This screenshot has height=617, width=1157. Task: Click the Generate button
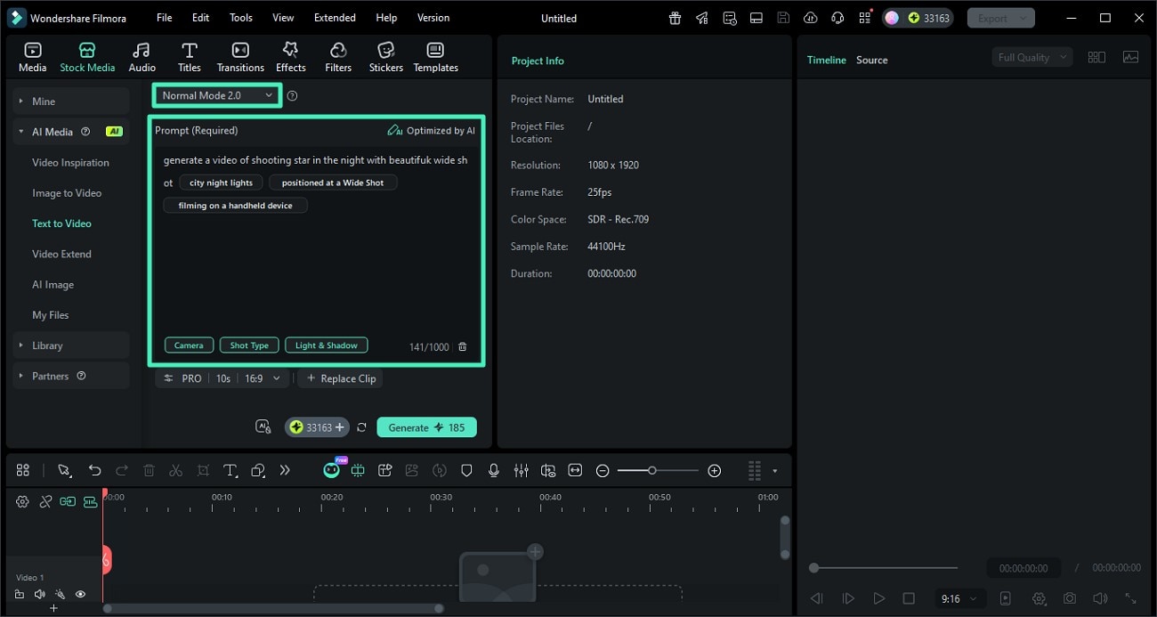pyautogui.click(x=426, y=426)
